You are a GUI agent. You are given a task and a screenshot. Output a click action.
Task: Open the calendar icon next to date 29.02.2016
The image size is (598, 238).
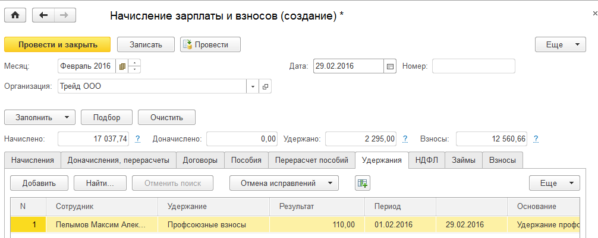(391, 66)
